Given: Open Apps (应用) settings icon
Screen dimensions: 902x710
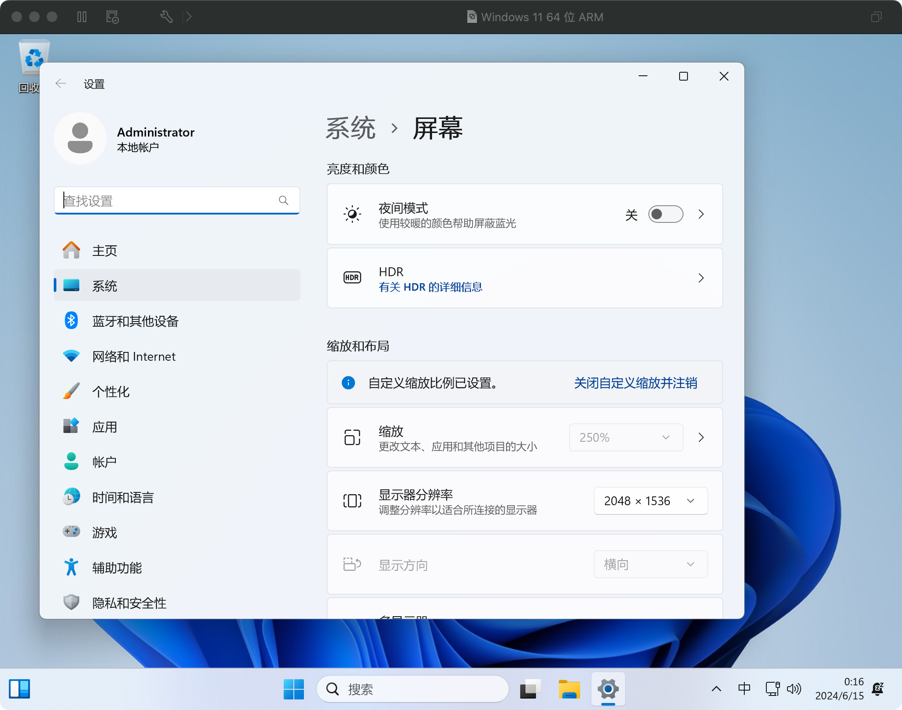Looking at the screenshot, I should (x=71, y=426).
